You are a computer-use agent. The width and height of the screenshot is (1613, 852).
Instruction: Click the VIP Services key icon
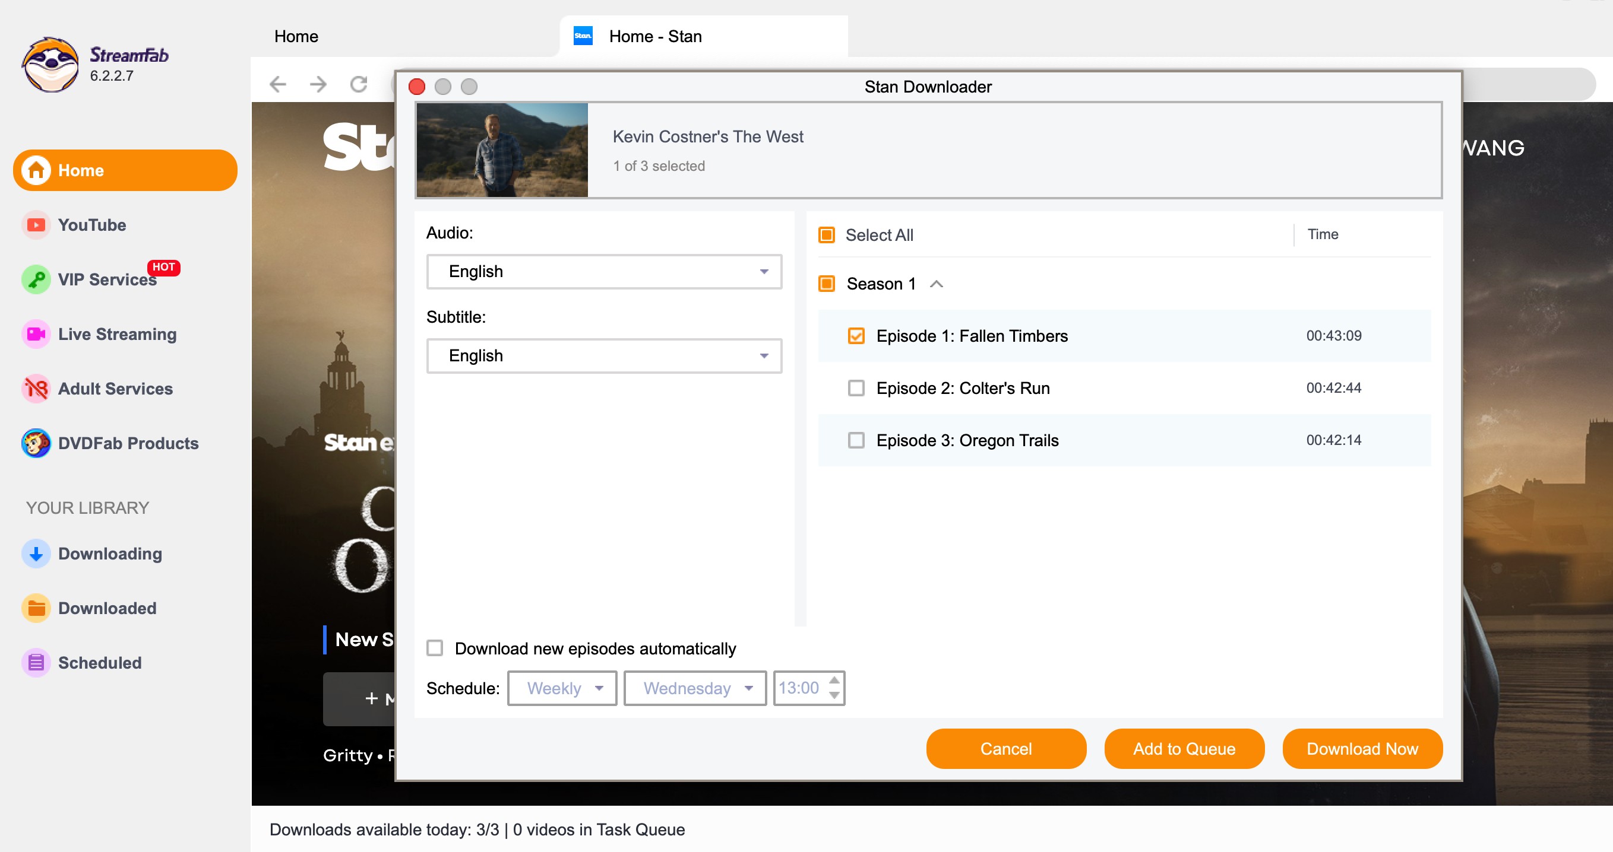[36, 279]
